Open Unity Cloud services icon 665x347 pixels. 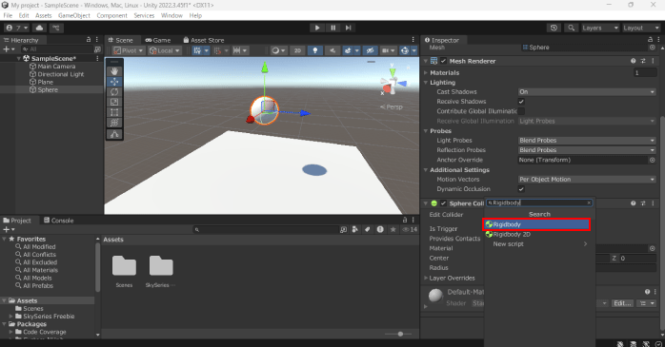[39, 28]
